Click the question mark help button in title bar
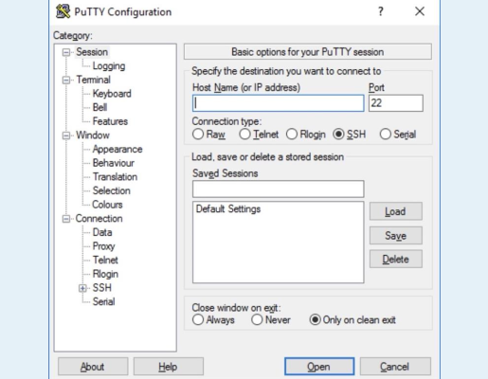This screenshot has width=488, height=379. coord(381,11)
